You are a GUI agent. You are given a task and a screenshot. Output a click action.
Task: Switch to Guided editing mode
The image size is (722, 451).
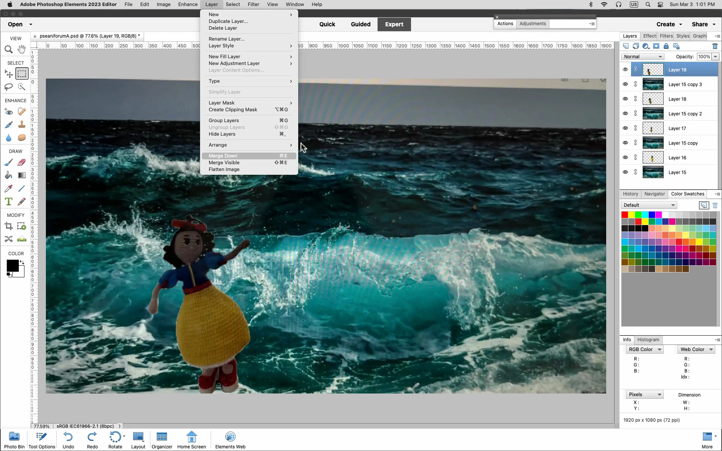click(360, 24)
